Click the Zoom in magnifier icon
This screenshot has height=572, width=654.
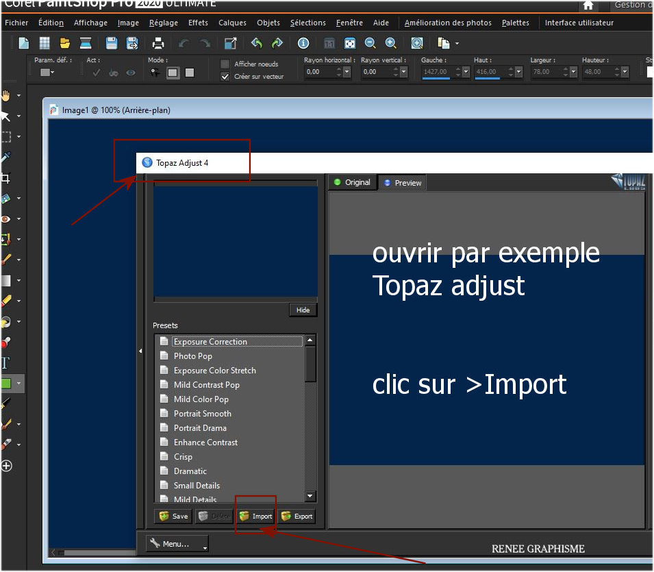(391, 43)
